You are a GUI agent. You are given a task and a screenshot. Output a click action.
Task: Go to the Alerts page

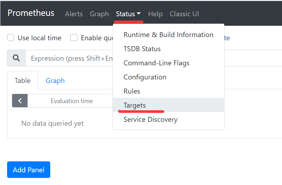74,14
